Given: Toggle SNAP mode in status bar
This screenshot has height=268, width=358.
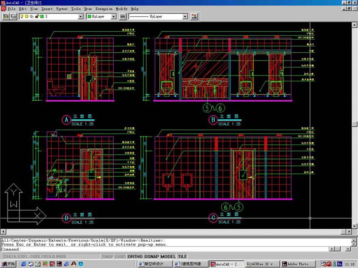Looking at the screenshot, I should [108, 256].
